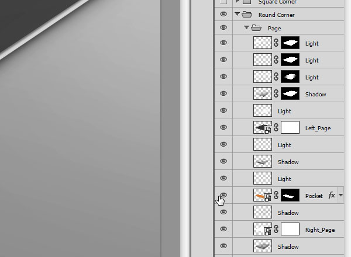The image size is (351, 257).
Task: Toggle the eye icon of the Pocket layer
Action: click(x=223, y=195)
